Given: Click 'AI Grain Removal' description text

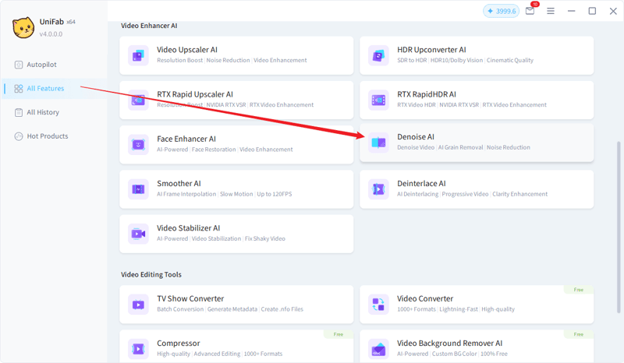Looking at the screenshot, I should click(x=460, y=147).
